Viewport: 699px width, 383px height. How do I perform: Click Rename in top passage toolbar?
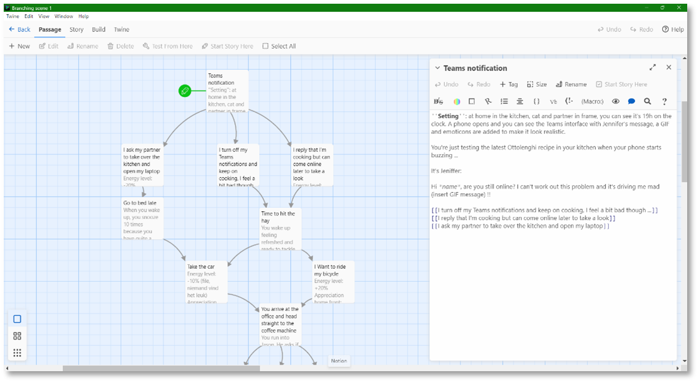[x=83, y=46]
